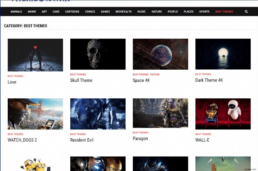Open the Resident Evil thumbnail
This screenshot has width=258, height=171.
point(98,114)
